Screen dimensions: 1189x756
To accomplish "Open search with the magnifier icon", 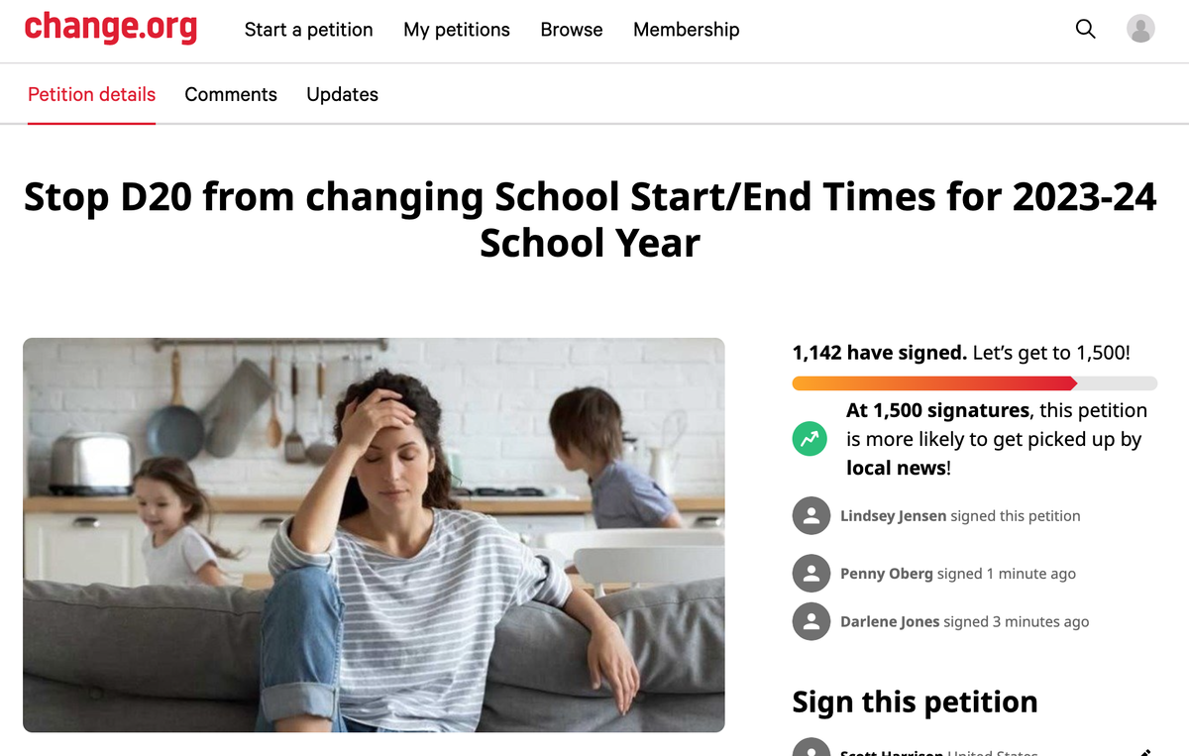I will (1086, 29).
